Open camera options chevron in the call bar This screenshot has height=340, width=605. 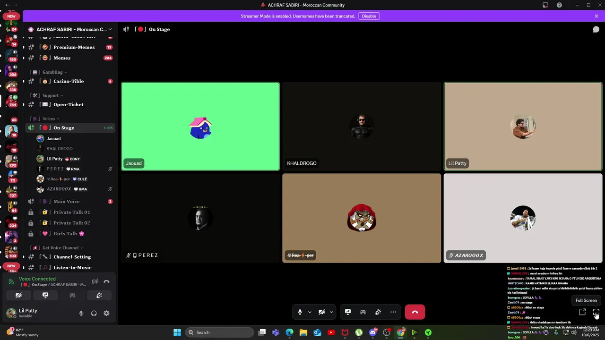pyautogui.click(x=331, y=312)
